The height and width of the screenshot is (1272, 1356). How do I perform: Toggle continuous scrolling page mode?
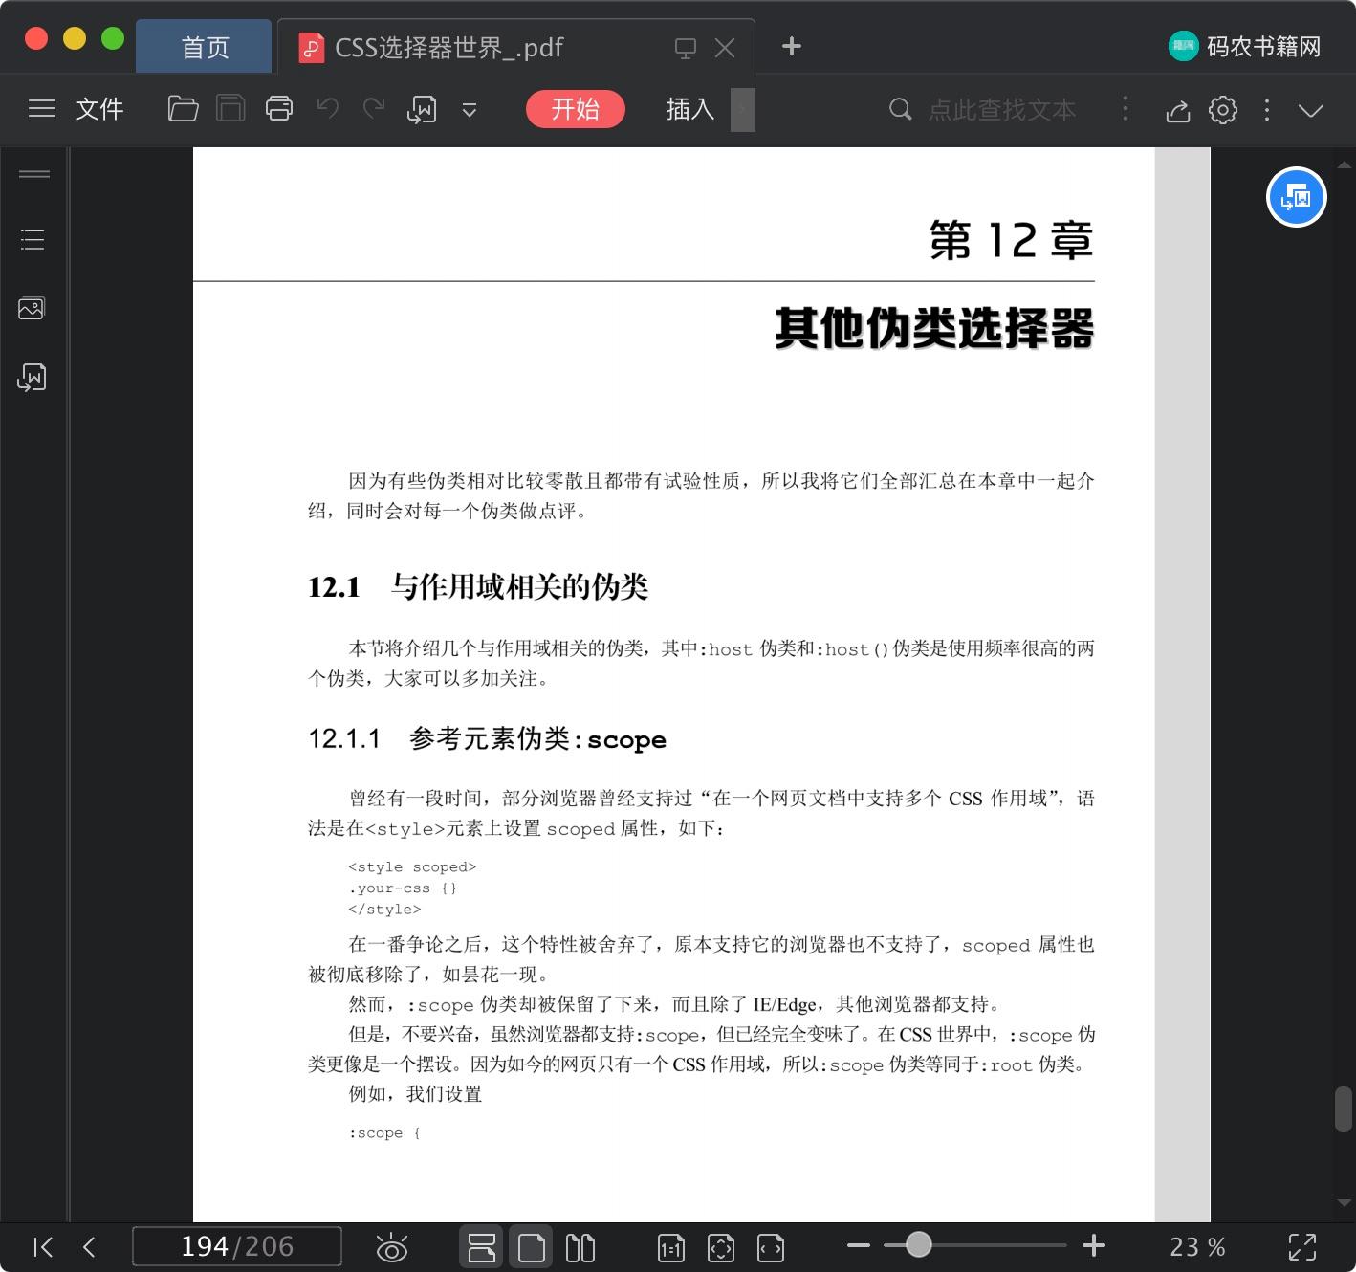pos(481,1247)
